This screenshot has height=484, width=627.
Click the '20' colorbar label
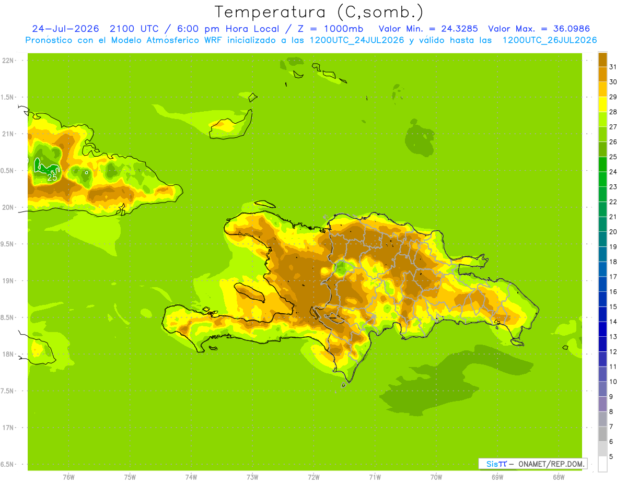click(x=613, y=232)
